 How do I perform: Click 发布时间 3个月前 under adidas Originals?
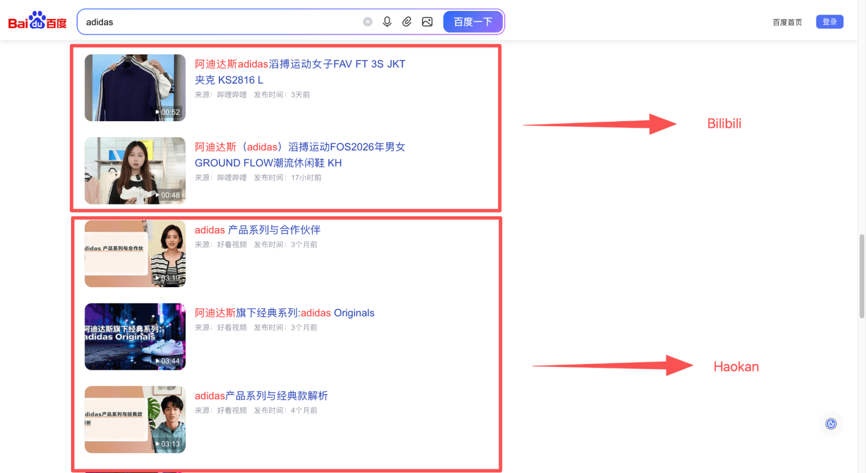[286, 328]
